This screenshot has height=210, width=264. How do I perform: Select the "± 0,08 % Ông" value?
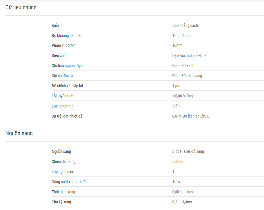(x=183, y=96)
